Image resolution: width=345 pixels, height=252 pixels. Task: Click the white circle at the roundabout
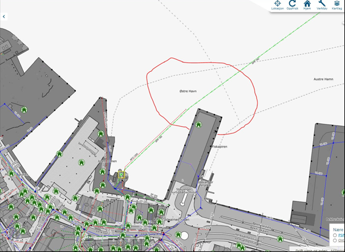click(184, 235)
